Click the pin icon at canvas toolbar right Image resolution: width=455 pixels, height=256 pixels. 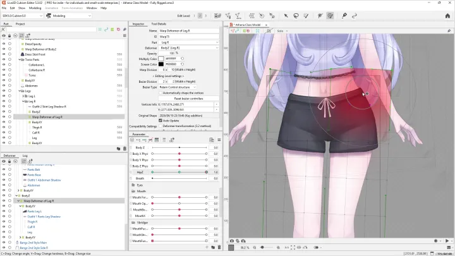449,31
